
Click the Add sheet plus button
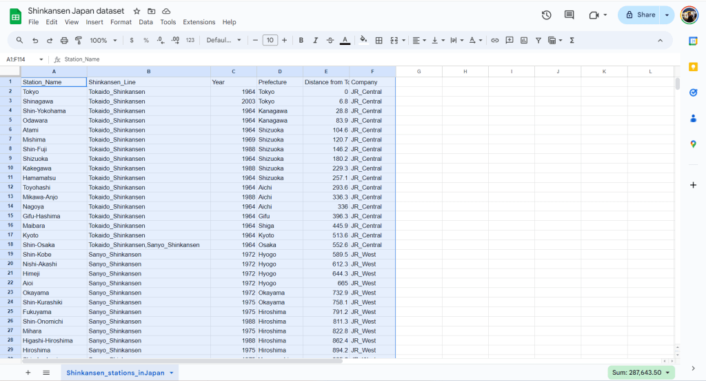28,372
